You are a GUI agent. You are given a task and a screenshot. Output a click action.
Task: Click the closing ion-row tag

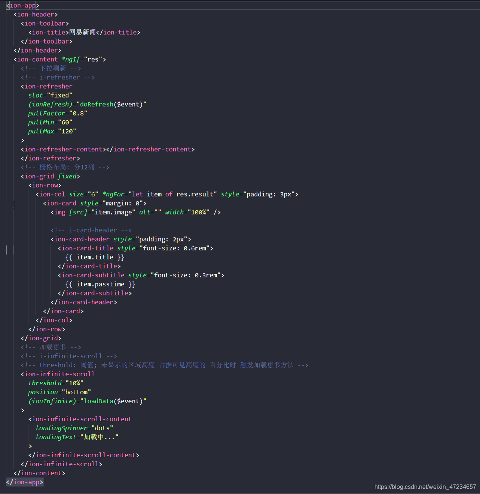tap(47, 329)
